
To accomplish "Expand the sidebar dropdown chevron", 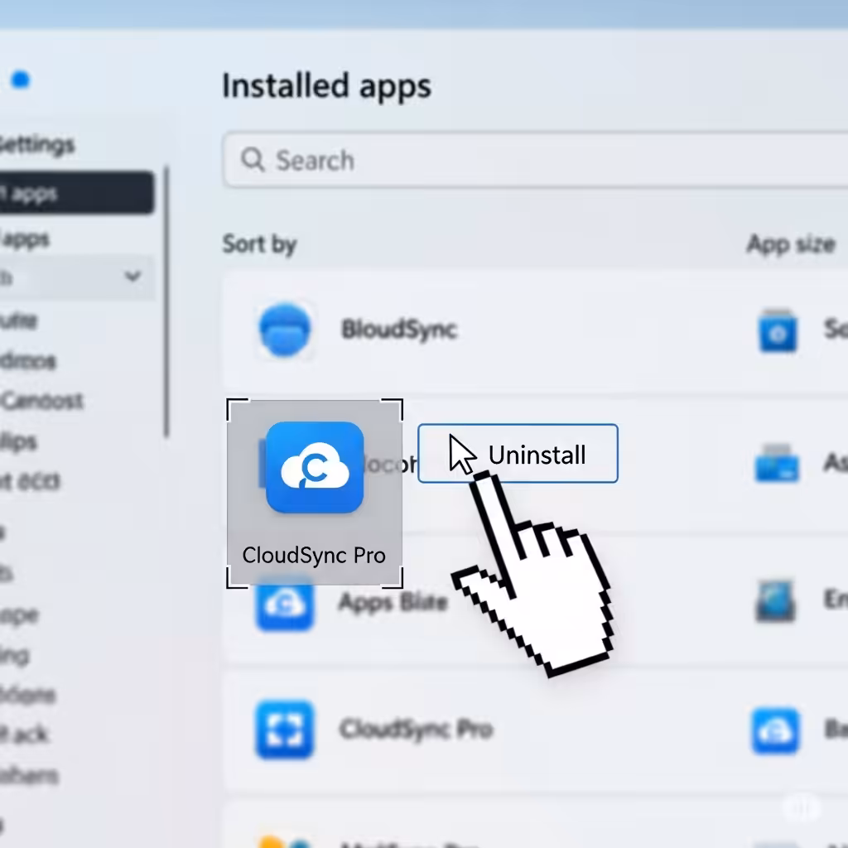I will [132, 277].
